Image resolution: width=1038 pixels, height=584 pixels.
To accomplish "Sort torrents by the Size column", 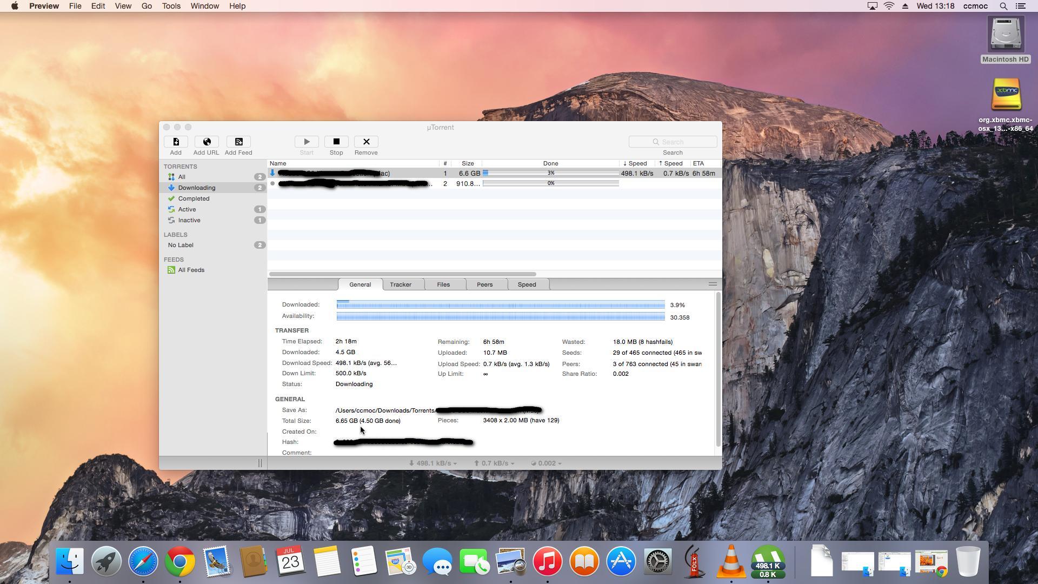I will pos(468,163).
